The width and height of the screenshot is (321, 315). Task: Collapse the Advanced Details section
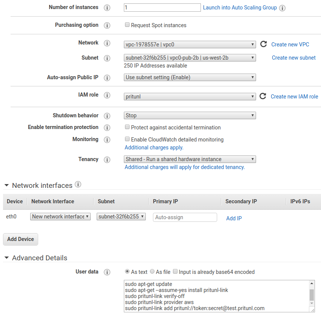(x=7, y=258)
